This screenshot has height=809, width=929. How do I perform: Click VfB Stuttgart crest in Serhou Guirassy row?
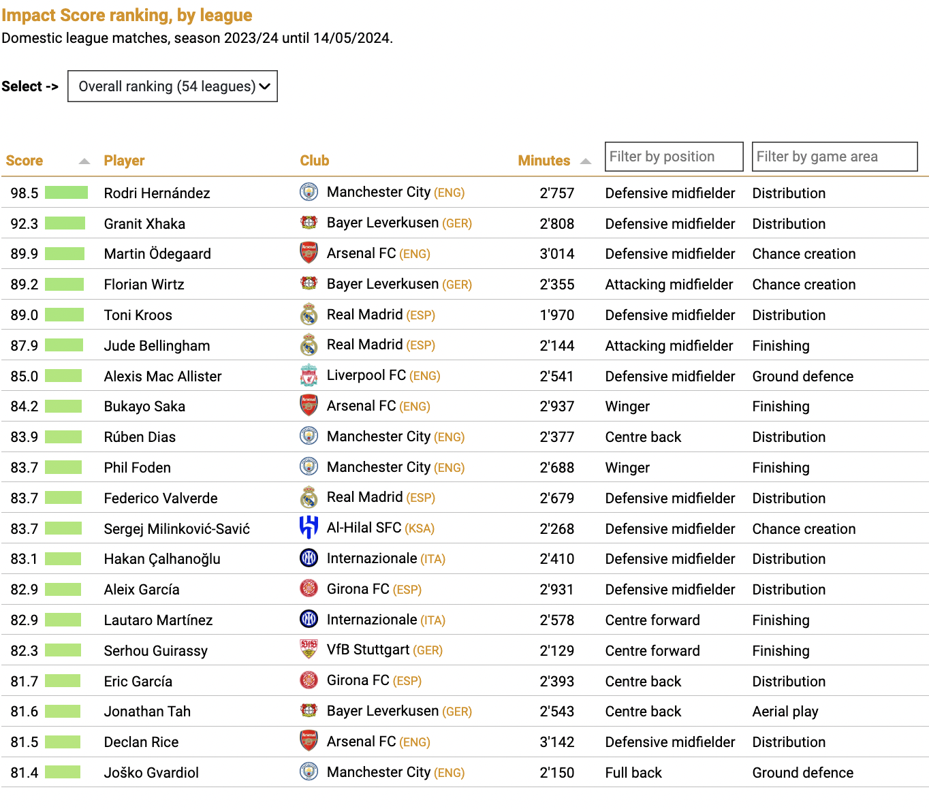click(x=309, y=650)
